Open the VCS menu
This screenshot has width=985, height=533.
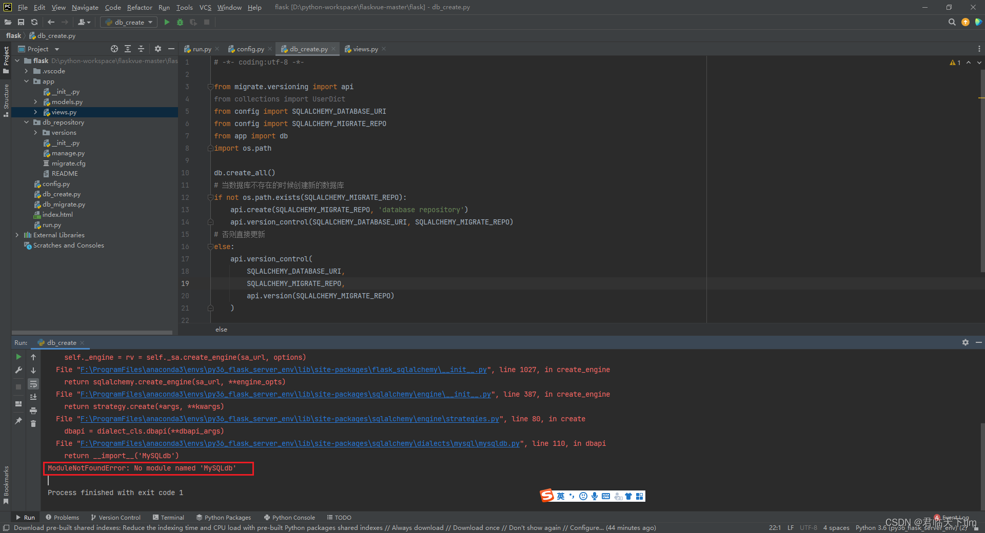(x=205, y=7)
